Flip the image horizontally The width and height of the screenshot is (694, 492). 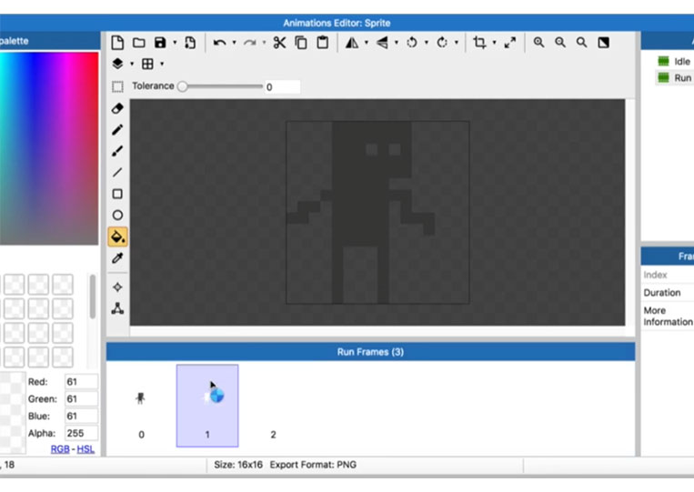tap(352, 43)
